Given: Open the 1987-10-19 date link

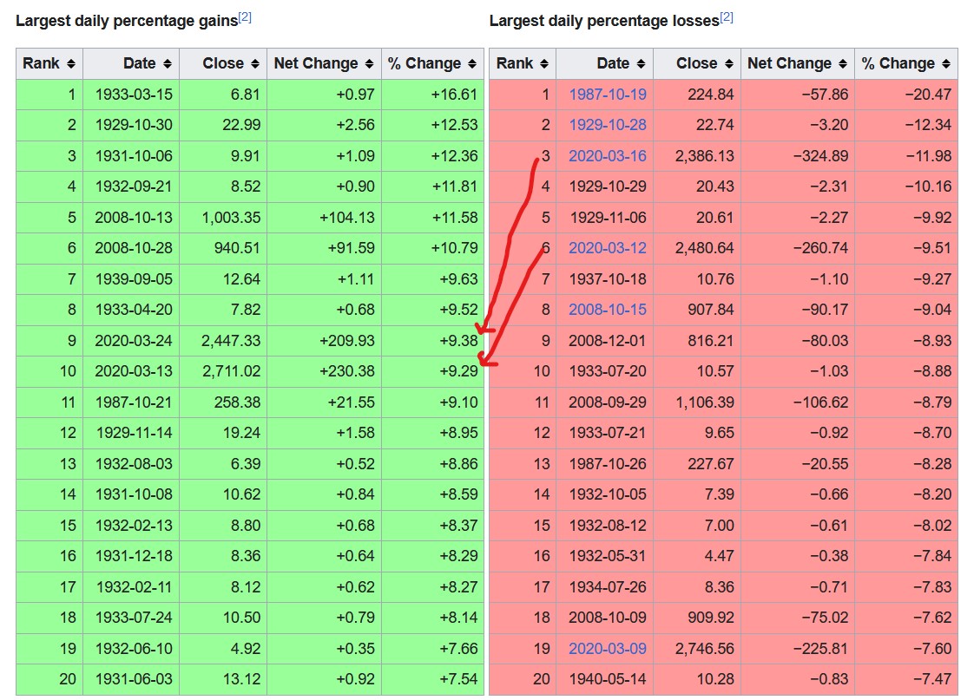Looking at the screenshot, I should [608, 95].
